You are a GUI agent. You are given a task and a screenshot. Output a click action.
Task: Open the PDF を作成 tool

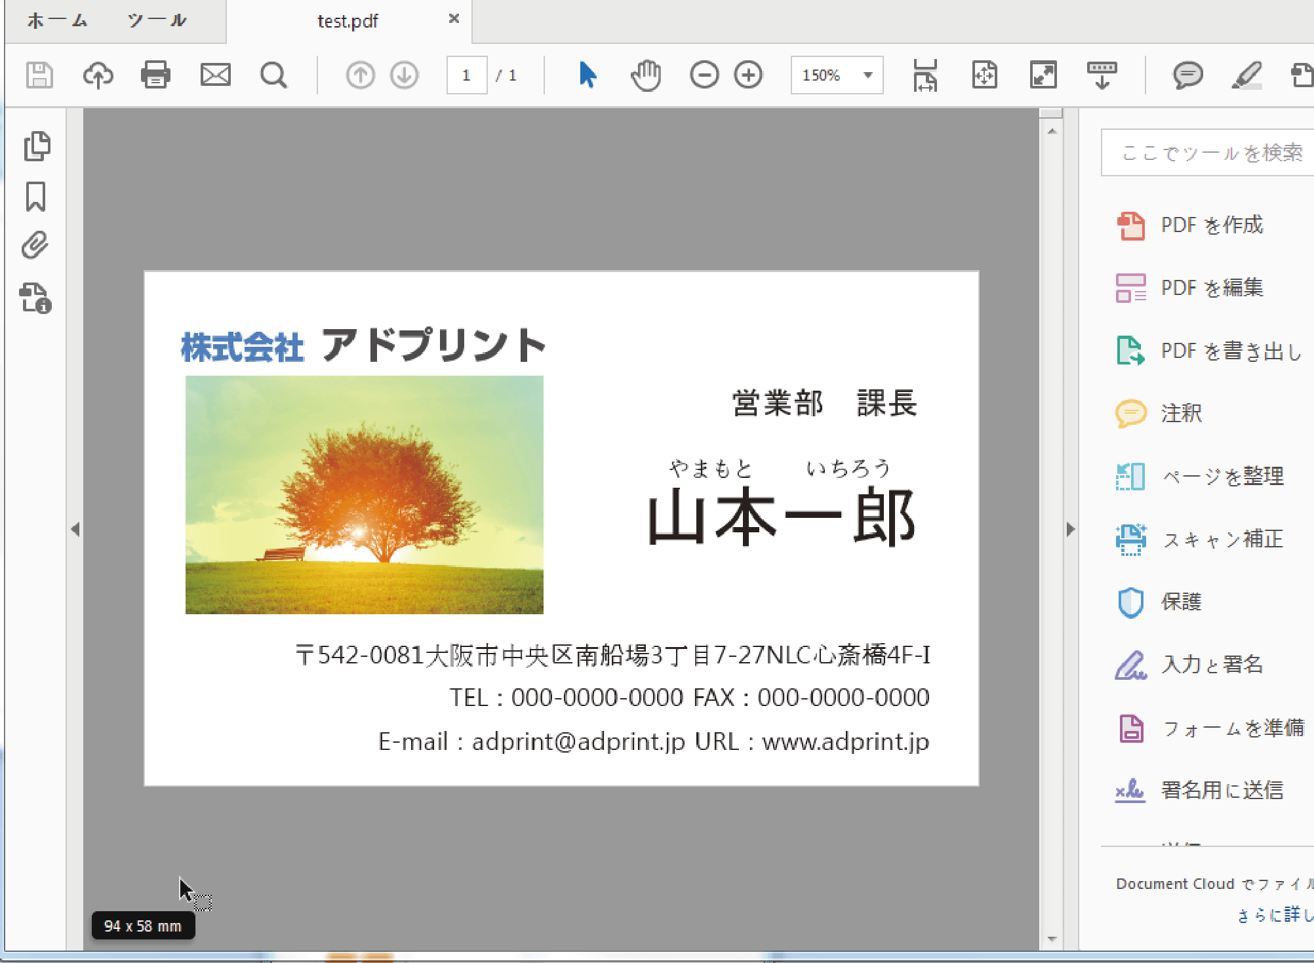click(x=1189, y=225)
